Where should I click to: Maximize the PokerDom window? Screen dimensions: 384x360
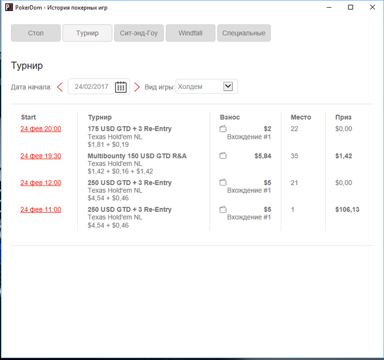pos(351,7)
